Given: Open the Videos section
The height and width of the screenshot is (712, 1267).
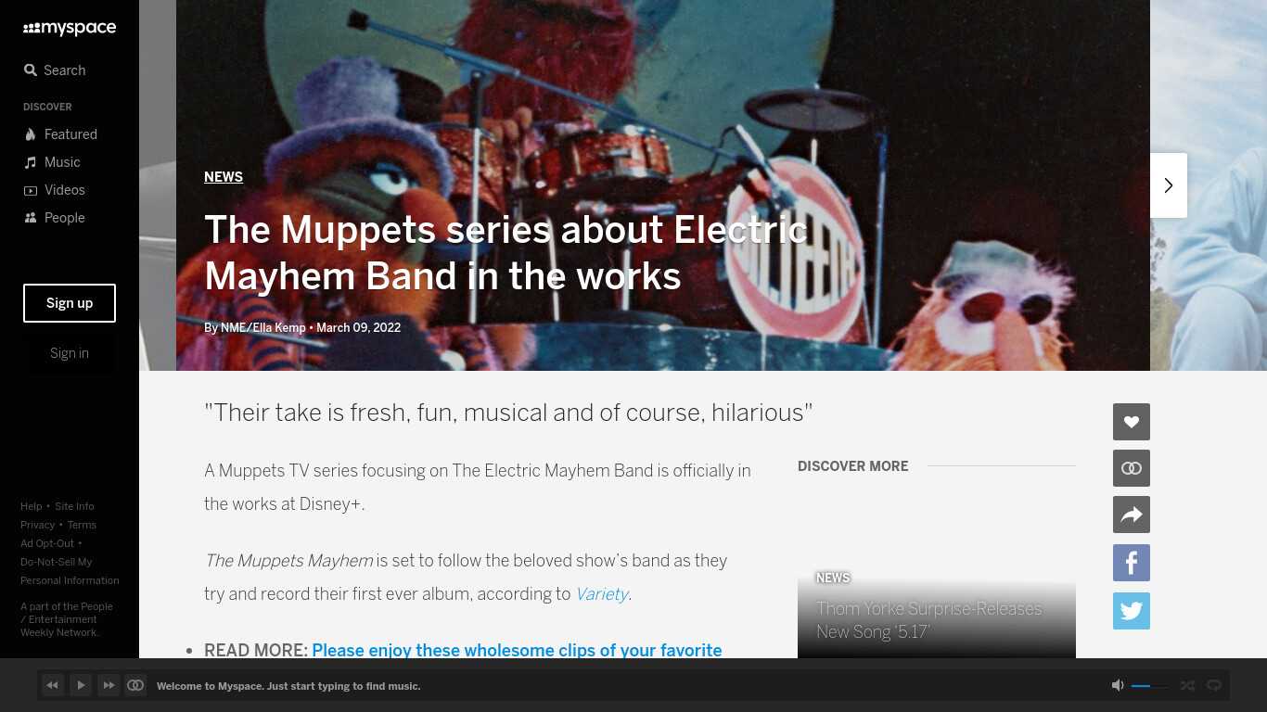Looking at the screenshot, I should (54, 190).
